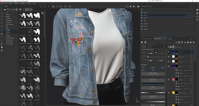
Task: Toggle viewport perspective split view icon
Action: [49, 6]
